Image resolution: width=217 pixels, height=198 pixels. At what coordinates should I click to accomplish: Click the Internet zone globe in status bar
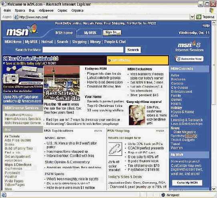[163, 195]
